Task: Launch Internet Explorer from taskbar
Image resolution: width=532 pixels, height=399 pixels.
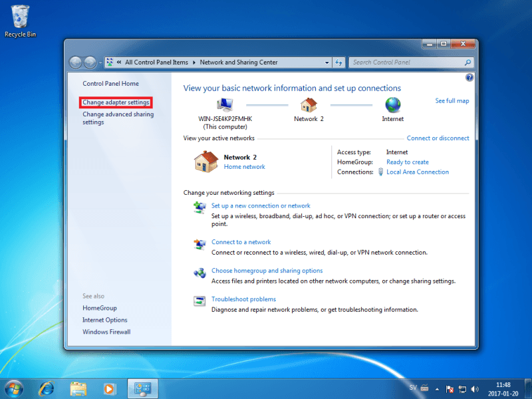Action: (47, 388)
